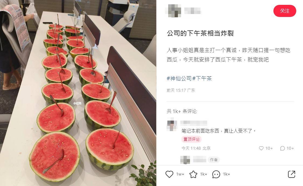Image resolution: width=303 pixels, height=186 pixels.
Task: Click the post title 公司的下午茶相当炸裂
Action: 200,33
